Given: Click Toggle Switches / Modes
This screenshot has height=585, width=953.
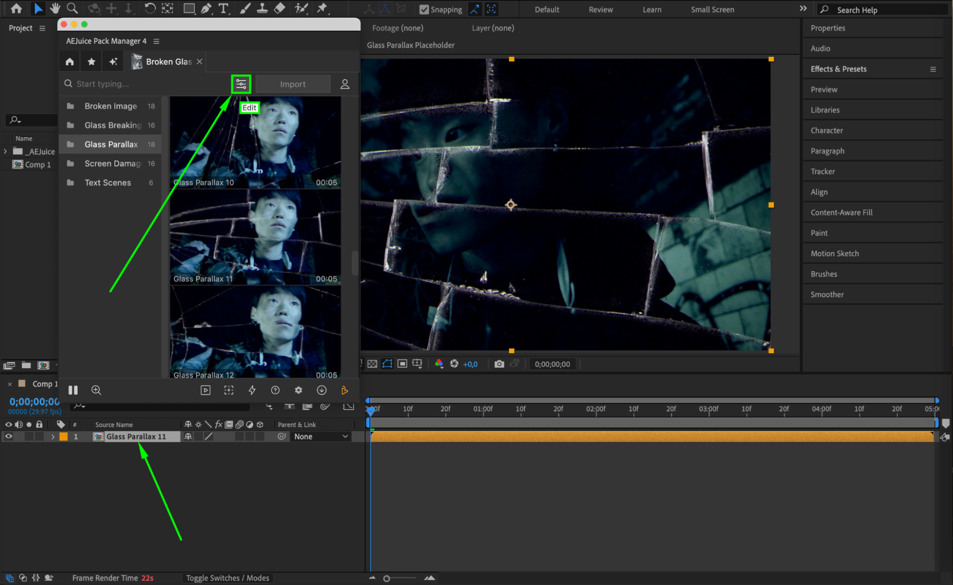Looking at the screenshot, I should [x=227, y=578].
